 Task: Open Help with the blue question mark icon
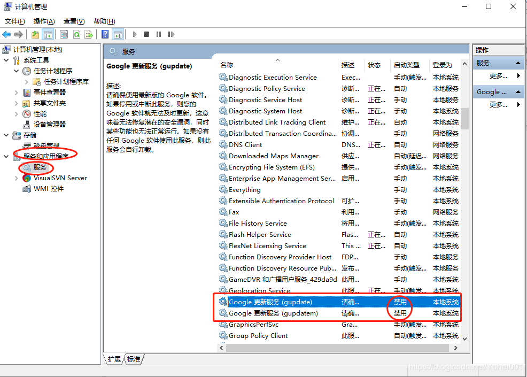tap(105, 35)
